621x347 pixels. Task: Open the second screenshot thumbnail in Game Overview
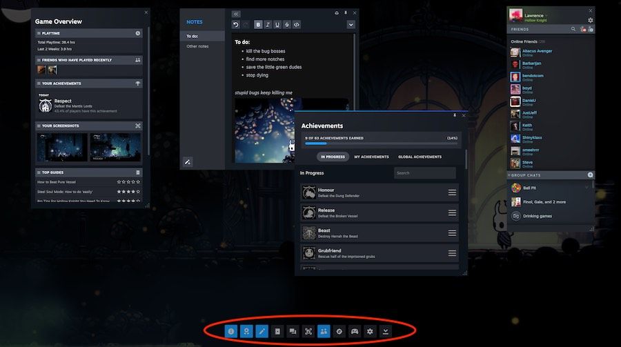click(115, 148)
